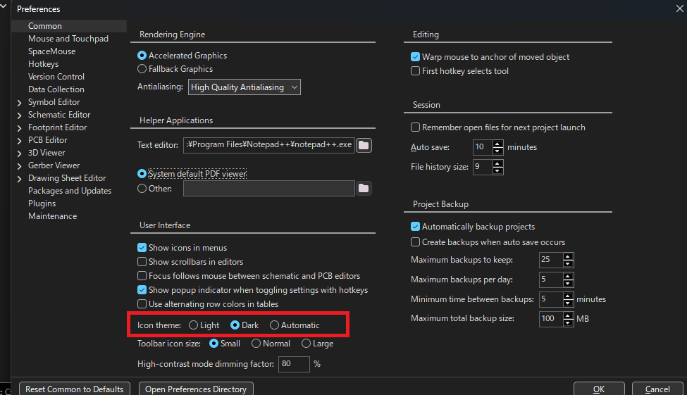Open the Hotkeys preferences page
Viewport: 687px width, 395px height.
click(44, 64)
